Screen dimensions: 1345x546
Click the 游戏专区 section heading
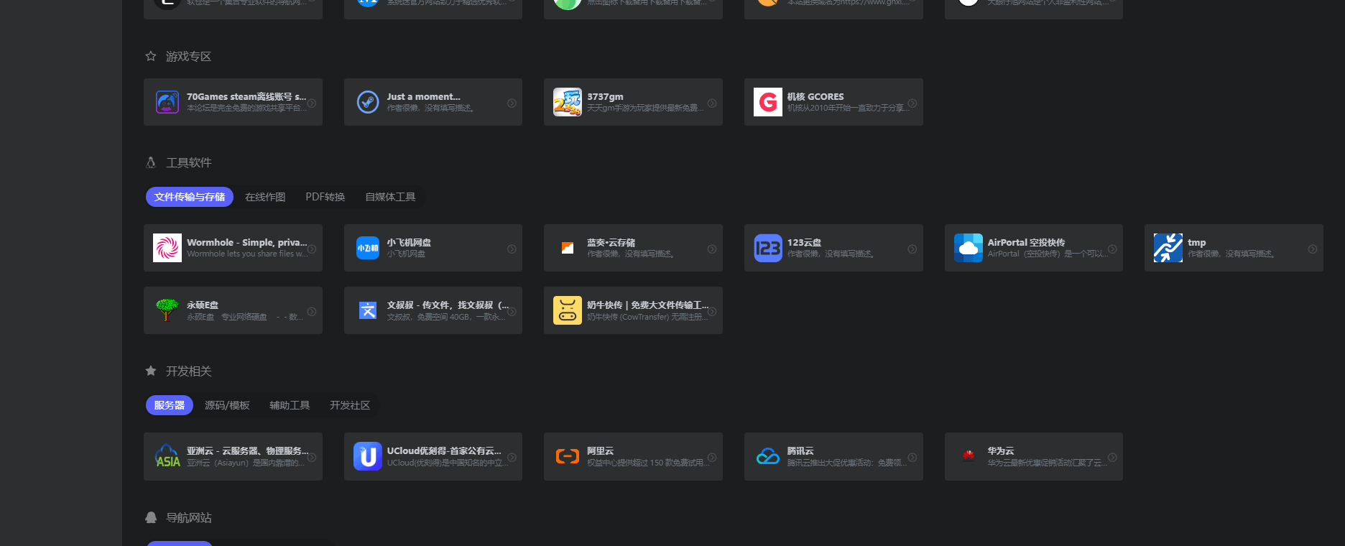(x=188, y=56)
